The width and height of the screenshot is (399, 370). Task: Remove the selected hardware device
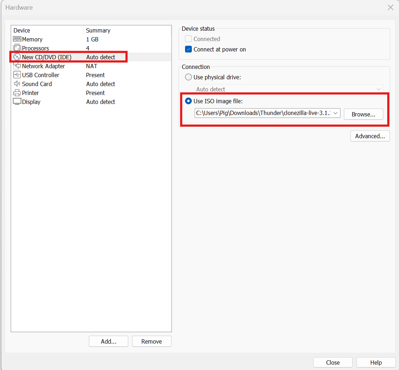tap(151, 341)
